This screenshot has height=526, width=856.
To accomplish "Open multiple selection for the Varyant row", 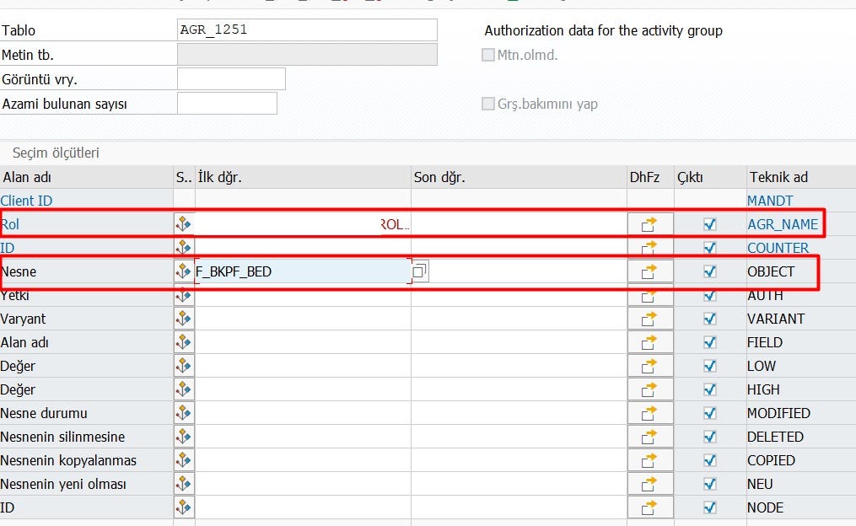I will [184, 319].
